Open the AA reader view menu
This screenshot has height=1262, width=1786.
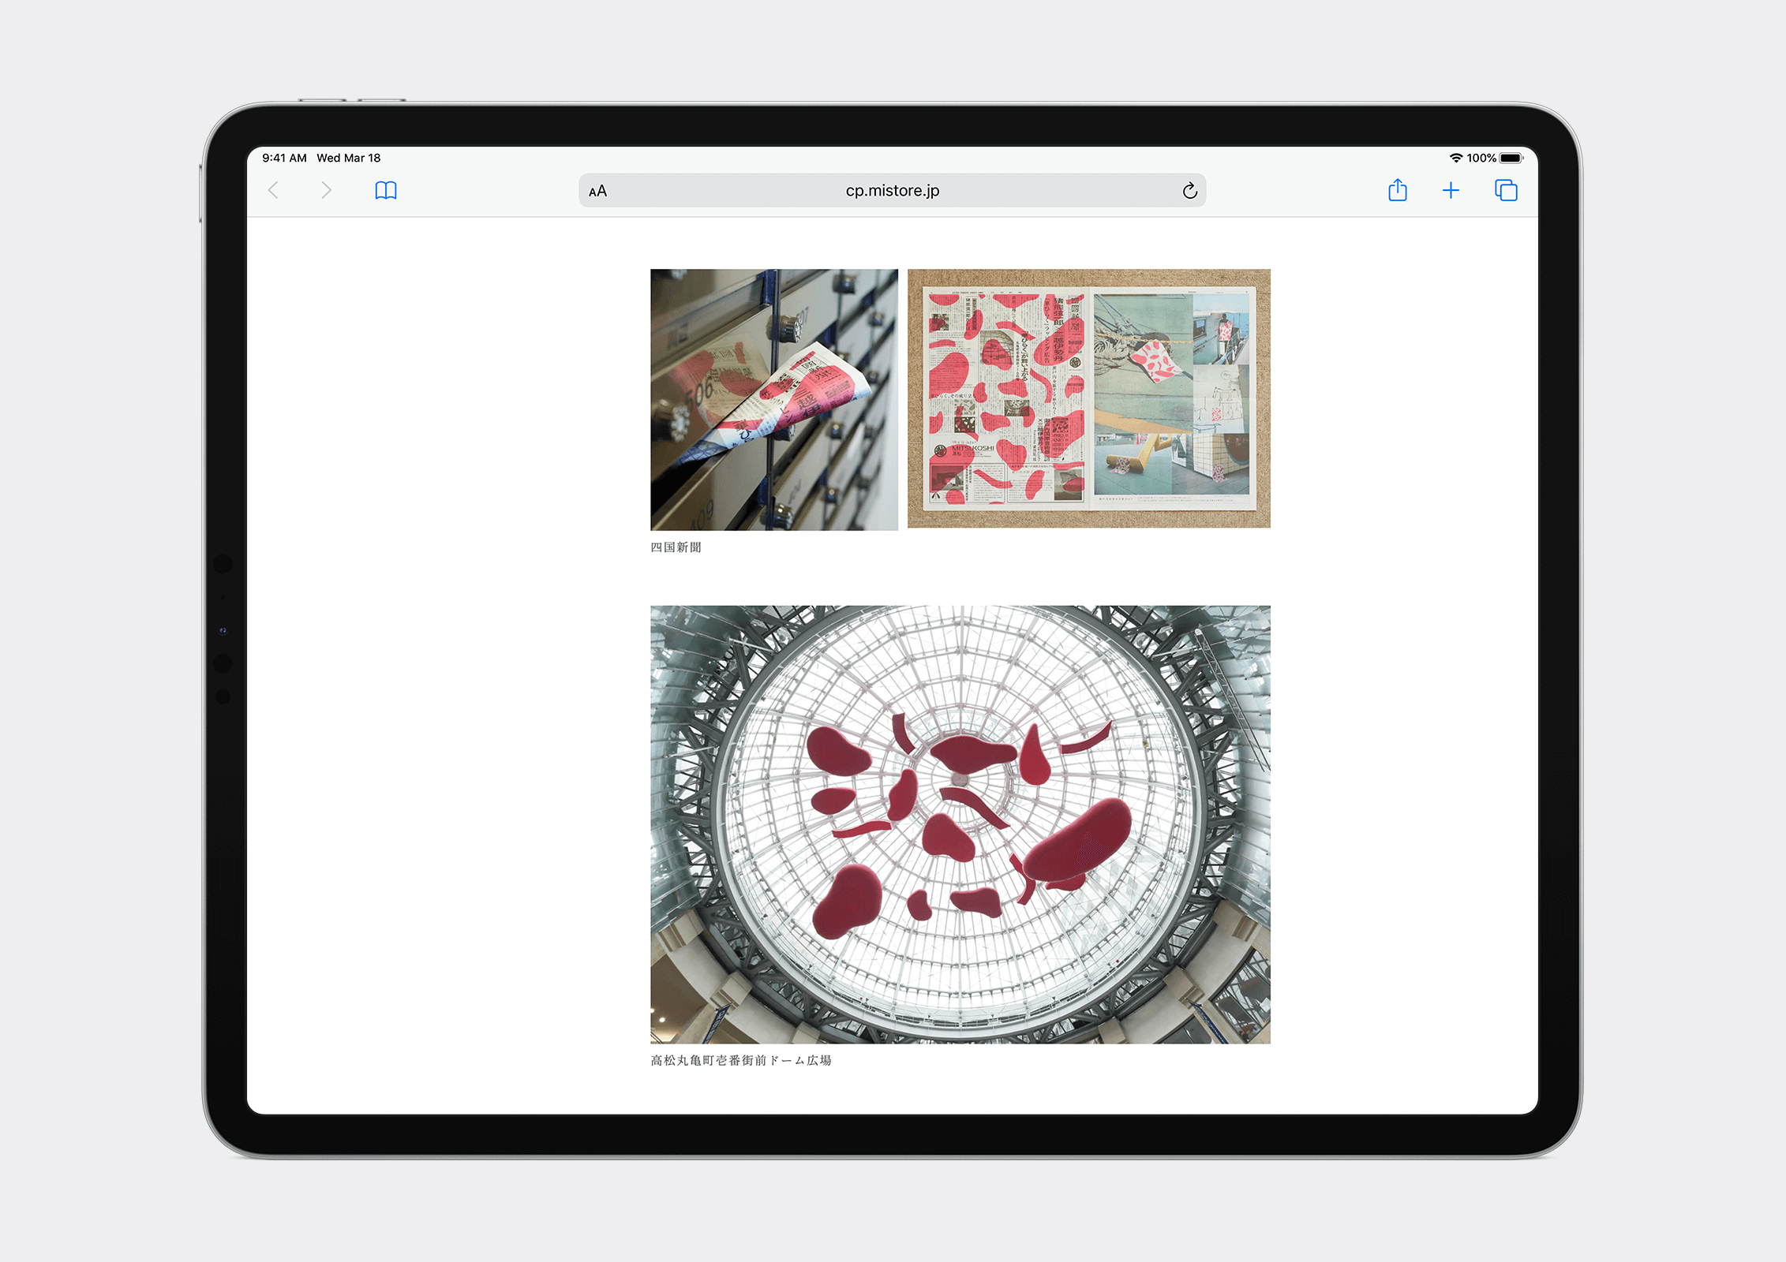[598, 191]
